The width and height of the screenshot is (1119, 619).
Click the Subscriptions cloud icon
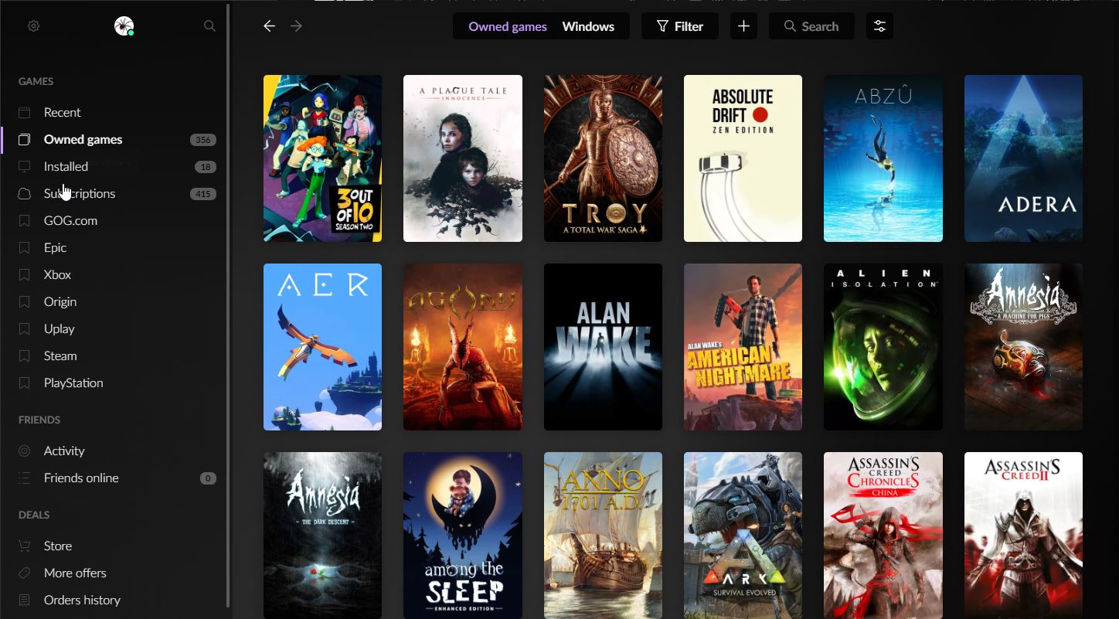25,194
